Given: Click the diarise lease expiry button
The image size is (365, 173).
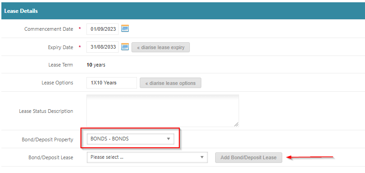Looking at the screenshot, I should [160, 47].
